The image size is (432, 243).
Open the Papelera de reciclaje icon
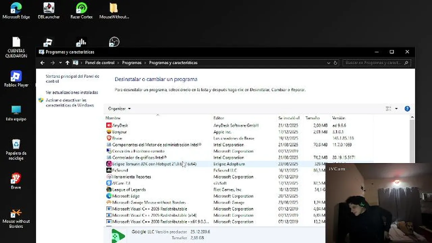(16, 150)
